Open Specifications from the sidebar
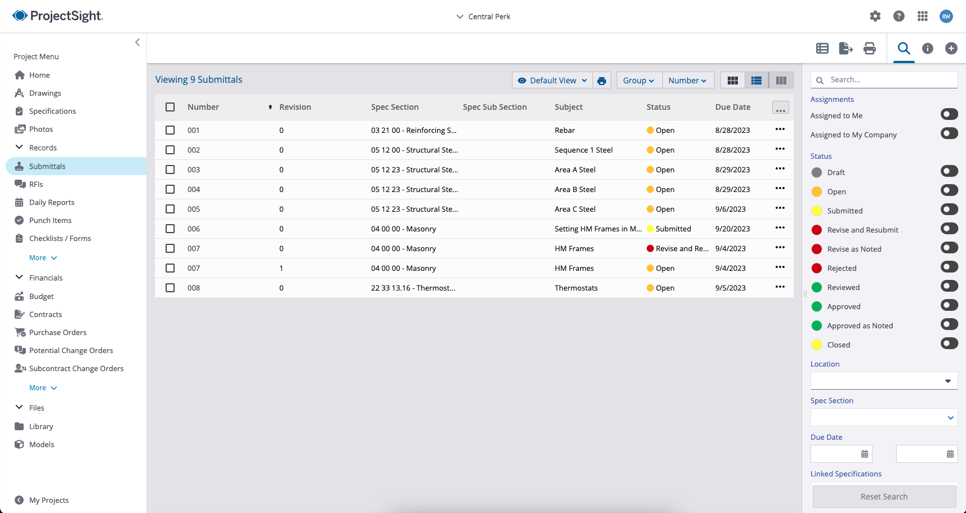The image size is (966, 513). [52, 111]
